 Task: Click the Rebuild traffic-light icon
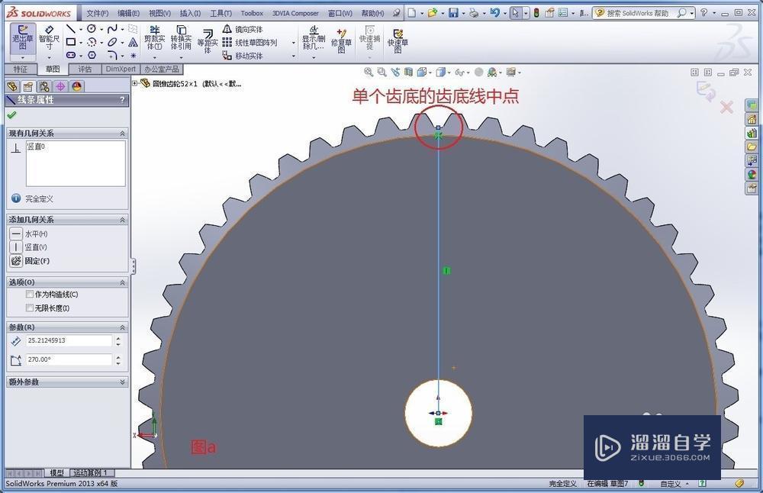[x=536, y=13]
